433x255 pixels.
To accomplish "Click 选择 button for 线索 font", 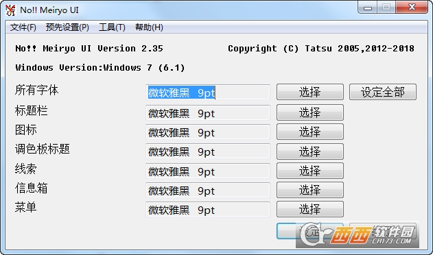I will click(x=310, y=171).
